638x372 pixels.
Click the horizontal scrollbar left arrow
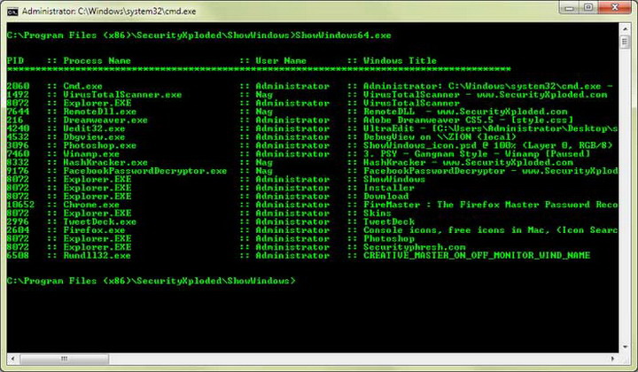(x=12, y=359)
